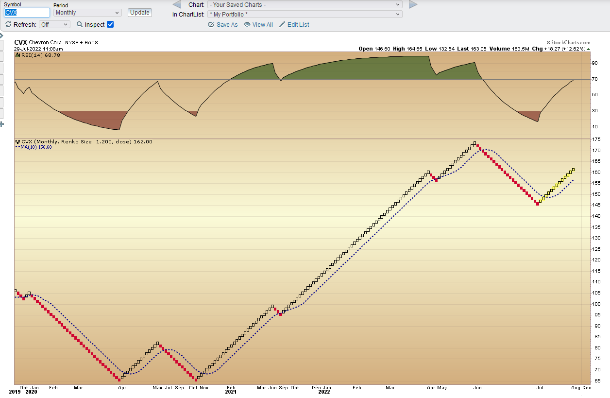Click the Update button
610x398 pixels.
pyautogui.click(x=140, y=13)
